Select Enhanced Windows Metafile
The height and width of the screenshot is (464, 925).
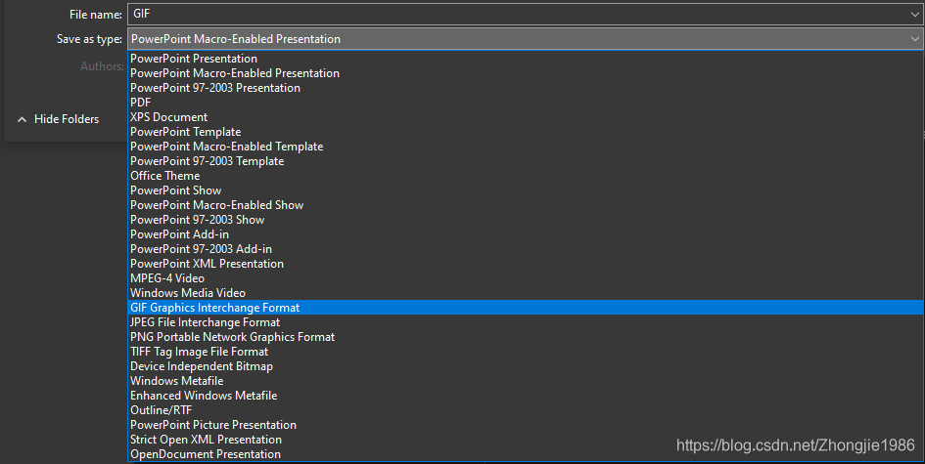click(x=526, y=396)
